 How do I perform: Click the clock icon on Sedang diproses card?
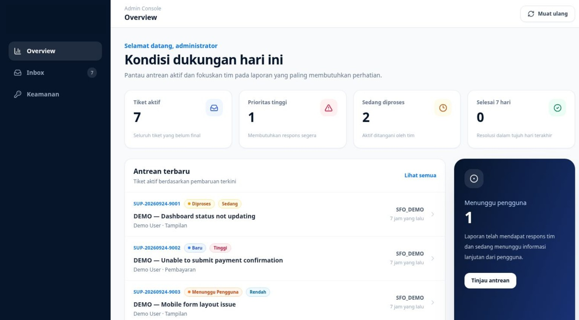pos(443,108)
